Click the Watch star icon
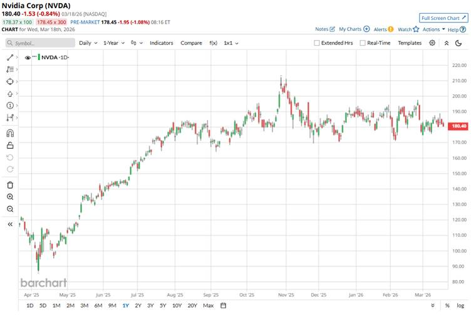This screenshot has height=315, width=471. click(416, 29)
